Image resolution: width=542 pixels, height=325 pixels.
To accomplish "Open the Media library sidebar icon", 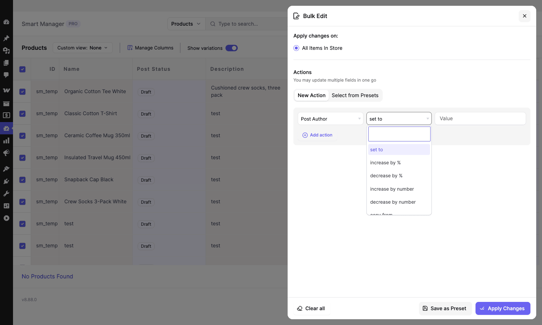I will (6, 51).
